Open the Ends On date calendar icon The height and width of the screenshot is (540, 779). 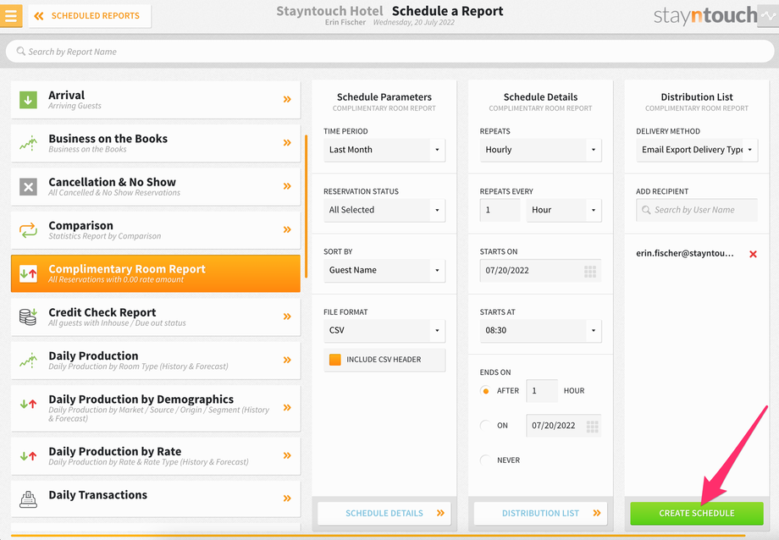(x=592, y=427)
